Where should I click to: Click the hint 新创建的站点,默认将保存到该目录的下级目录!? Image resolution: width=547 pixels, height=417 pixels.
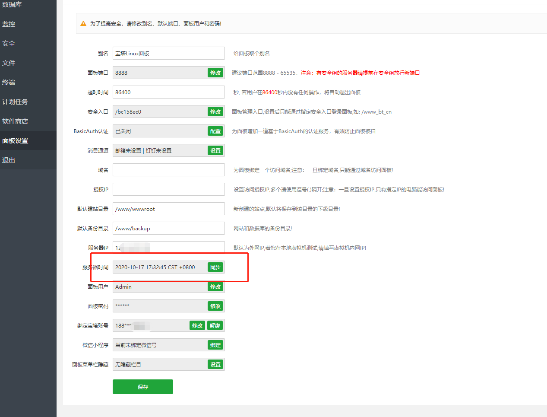point(287,209)
